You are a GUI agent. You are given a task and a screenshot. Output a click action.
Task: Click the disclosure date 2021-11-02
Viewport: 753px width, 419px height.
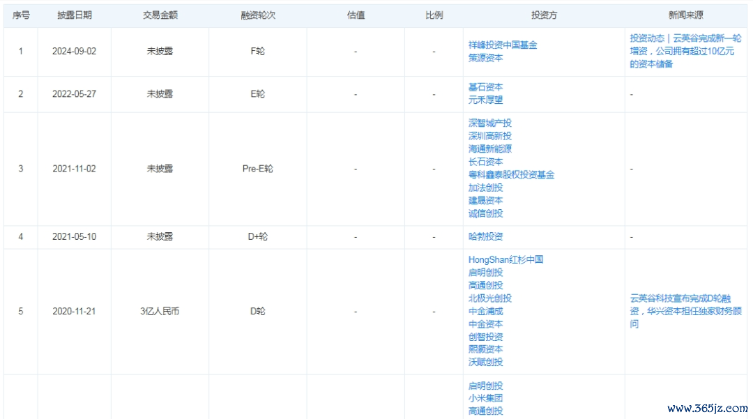click(75, 169)
